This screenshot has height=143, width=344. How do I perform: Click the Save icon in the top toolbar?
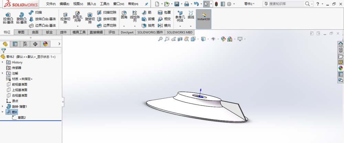pyautogui.click(x=176, y=4)
